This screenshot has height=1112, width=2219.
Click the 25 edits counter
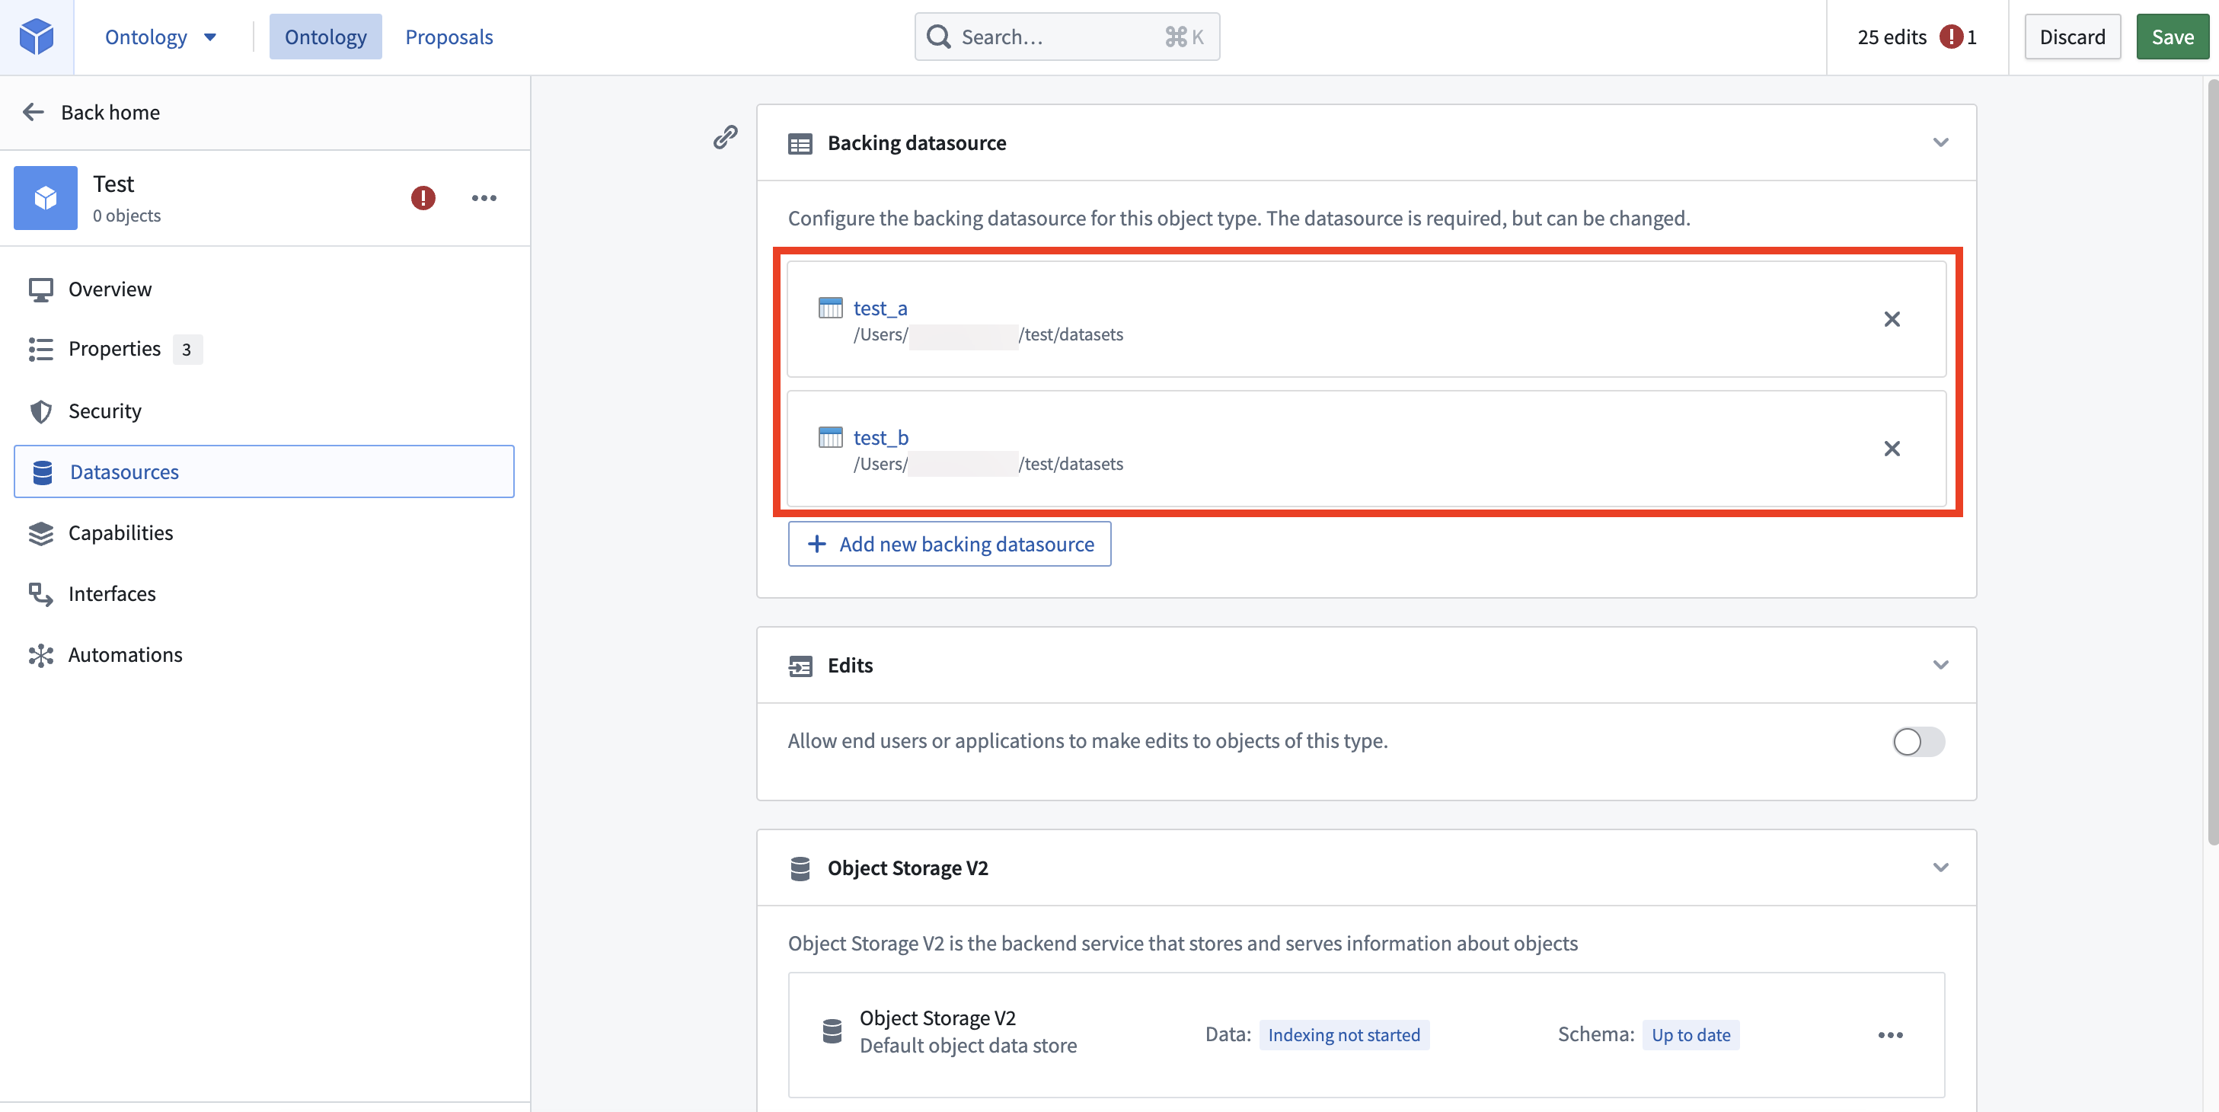[1892, 36]
